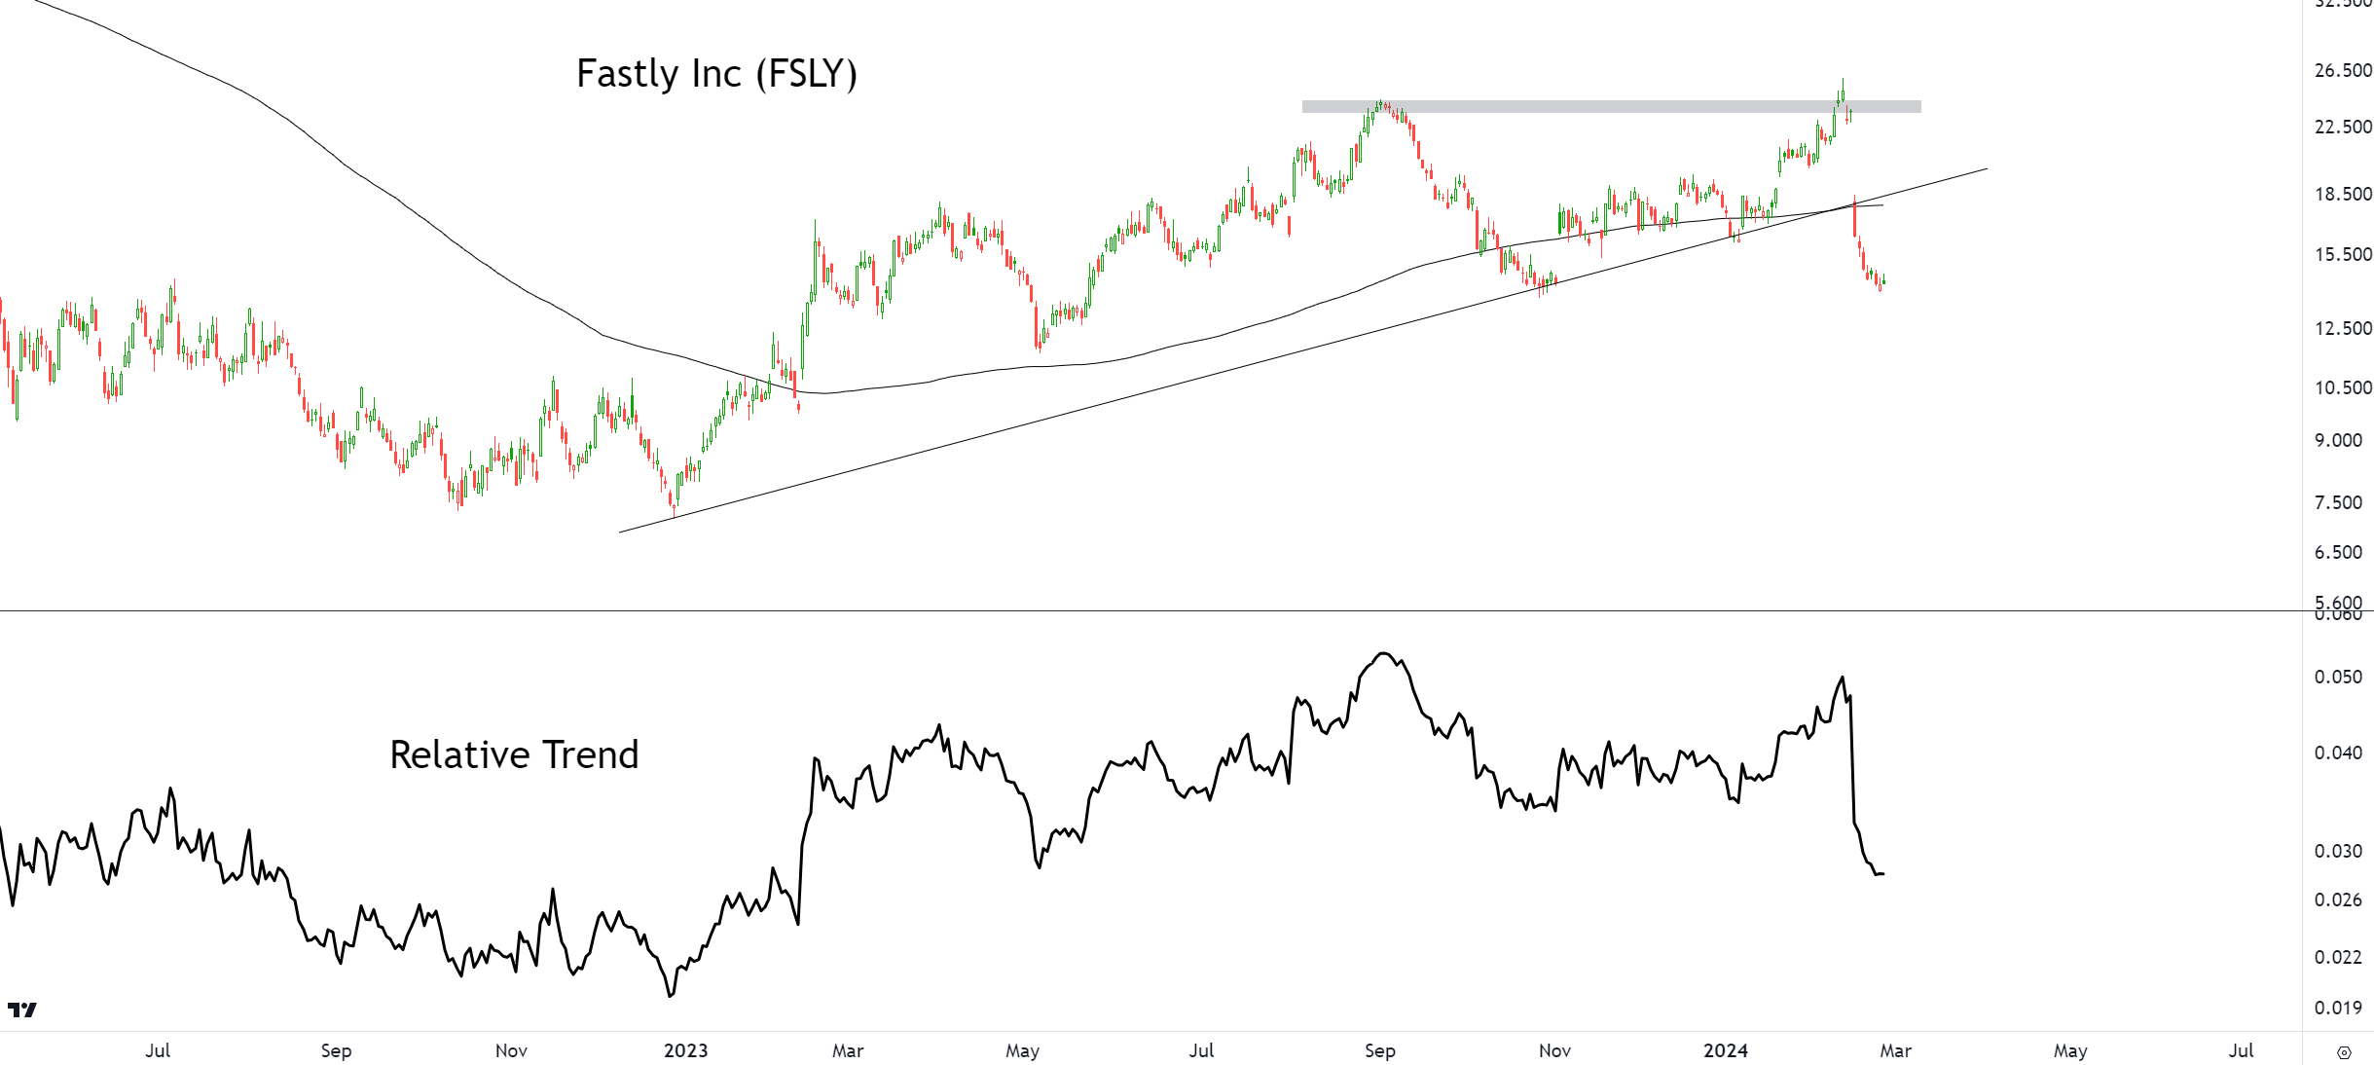Open chart settings gear on the time axis

point(2344,1052)
